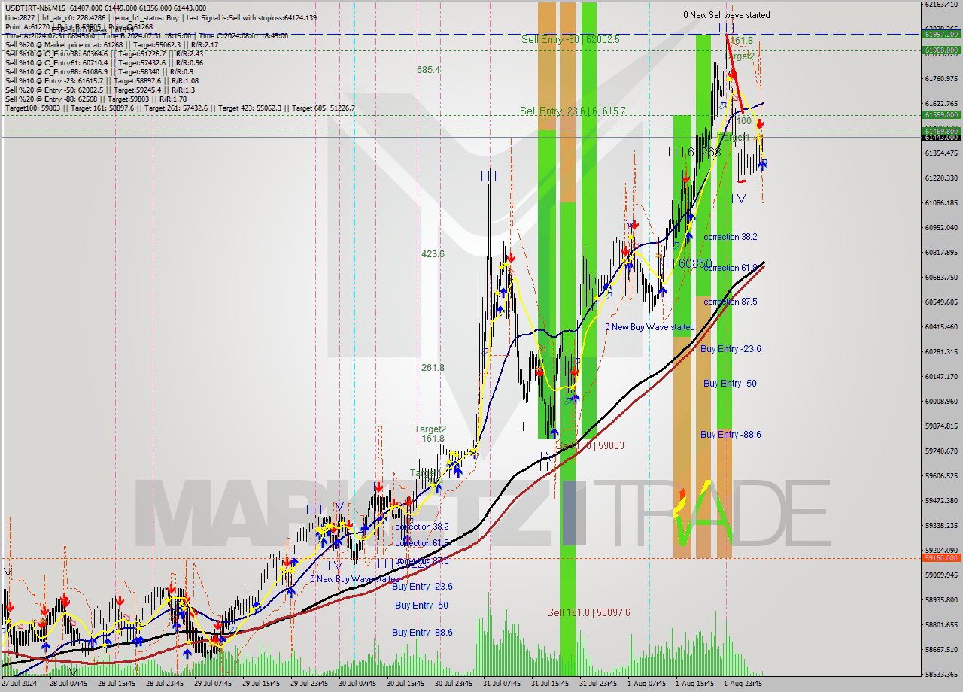Select the 'Sell 161.8 | 58897.6' label

tap(588, 612)
